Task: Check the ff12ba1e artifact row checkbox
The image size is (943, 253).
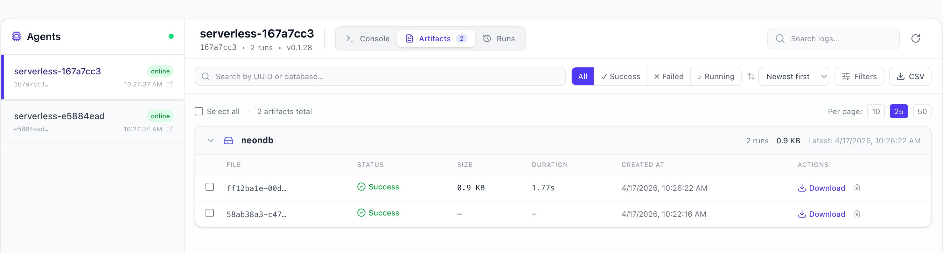Action: tap(209, 187)
